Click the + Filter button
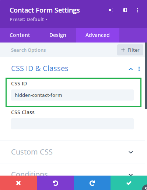Screen dimensions: 147x190 tap(130, 50)
